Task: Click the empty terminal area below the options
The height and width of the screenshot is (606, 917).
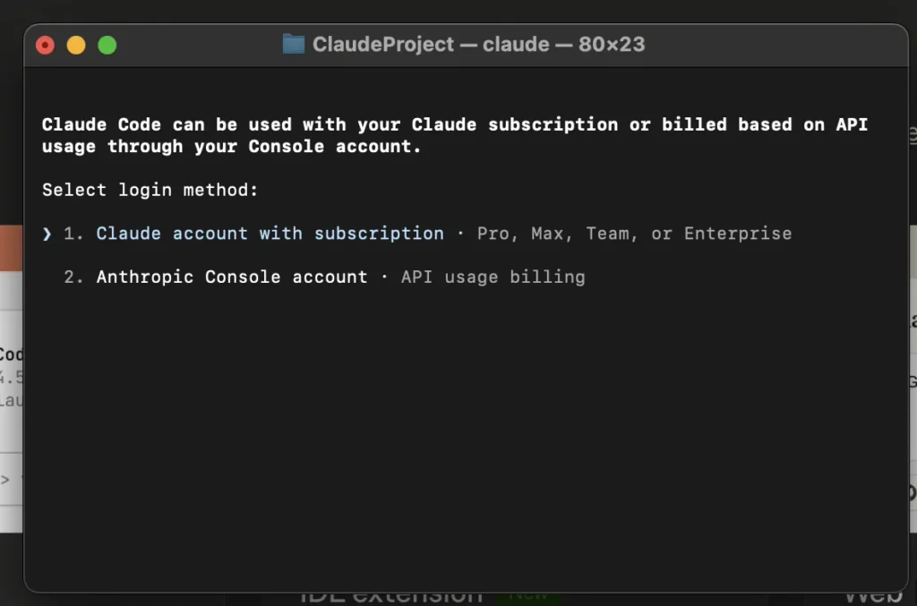Action: click(466, 430)
